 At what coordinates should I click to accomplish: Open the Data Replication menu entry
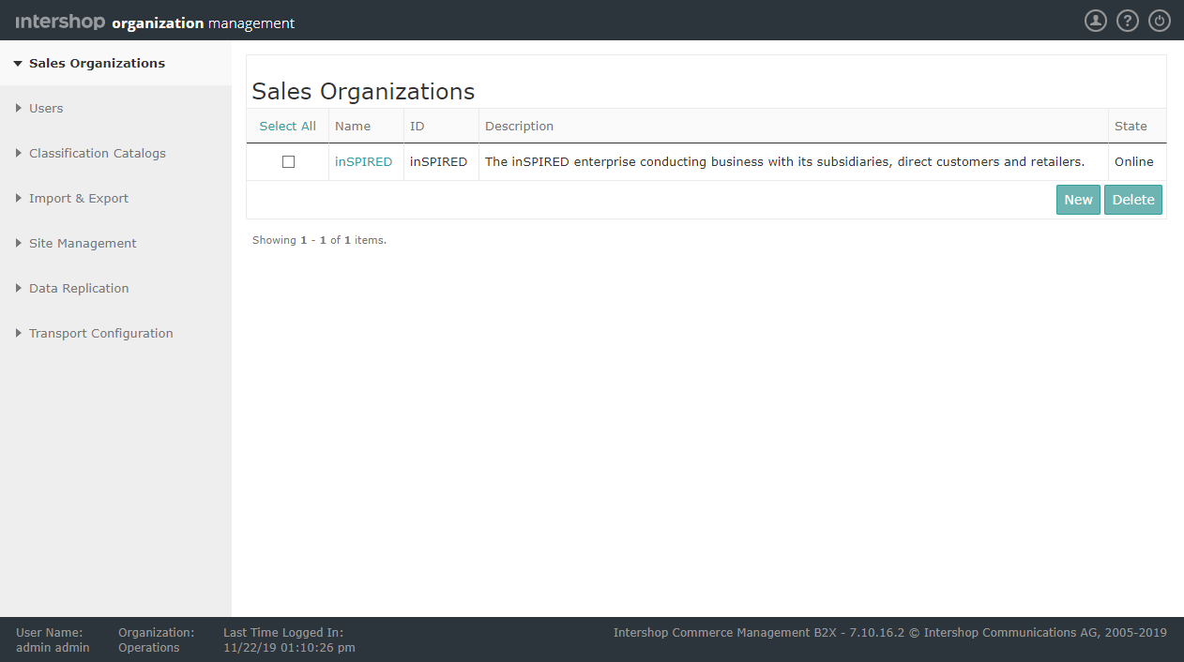pyautogui.click(x=79, y=288)
